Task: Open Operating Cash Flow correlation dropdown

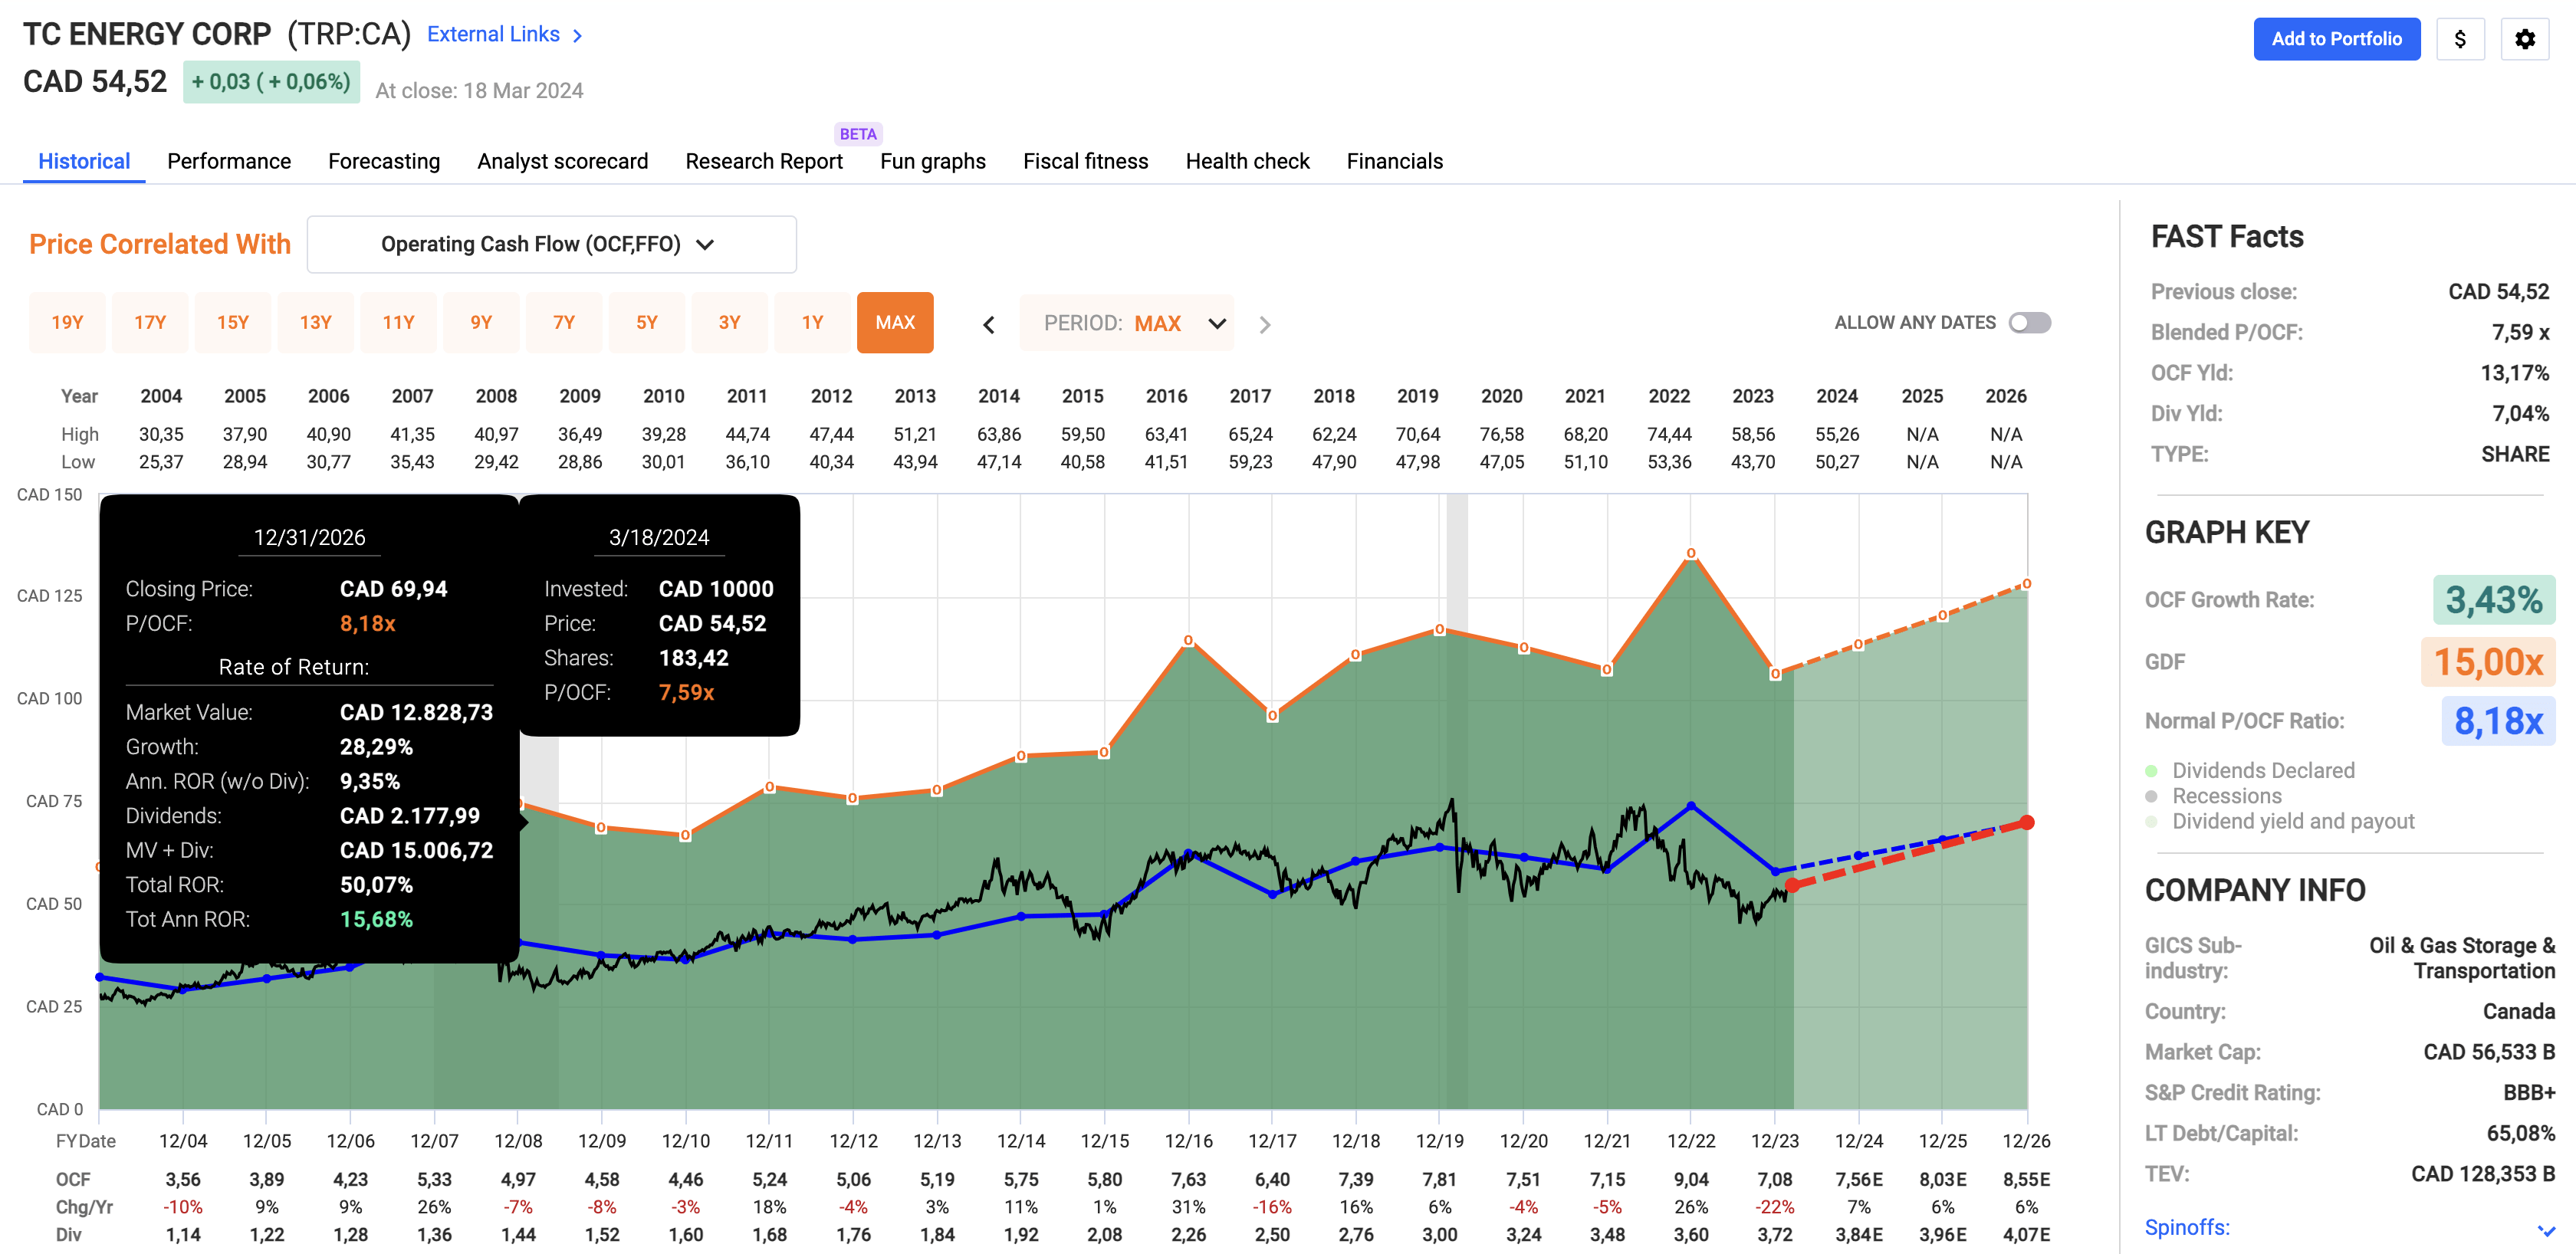Action: pos(551,244)
